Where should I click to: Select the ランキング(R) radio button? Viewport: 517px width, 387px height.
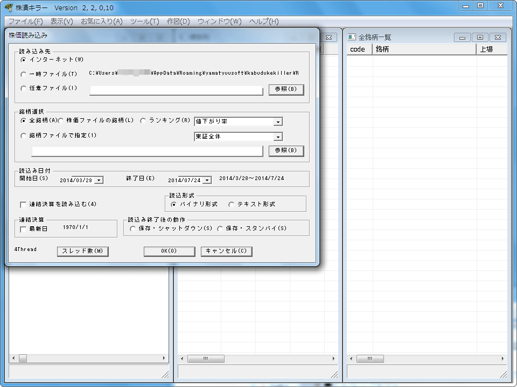click(143, 121)
